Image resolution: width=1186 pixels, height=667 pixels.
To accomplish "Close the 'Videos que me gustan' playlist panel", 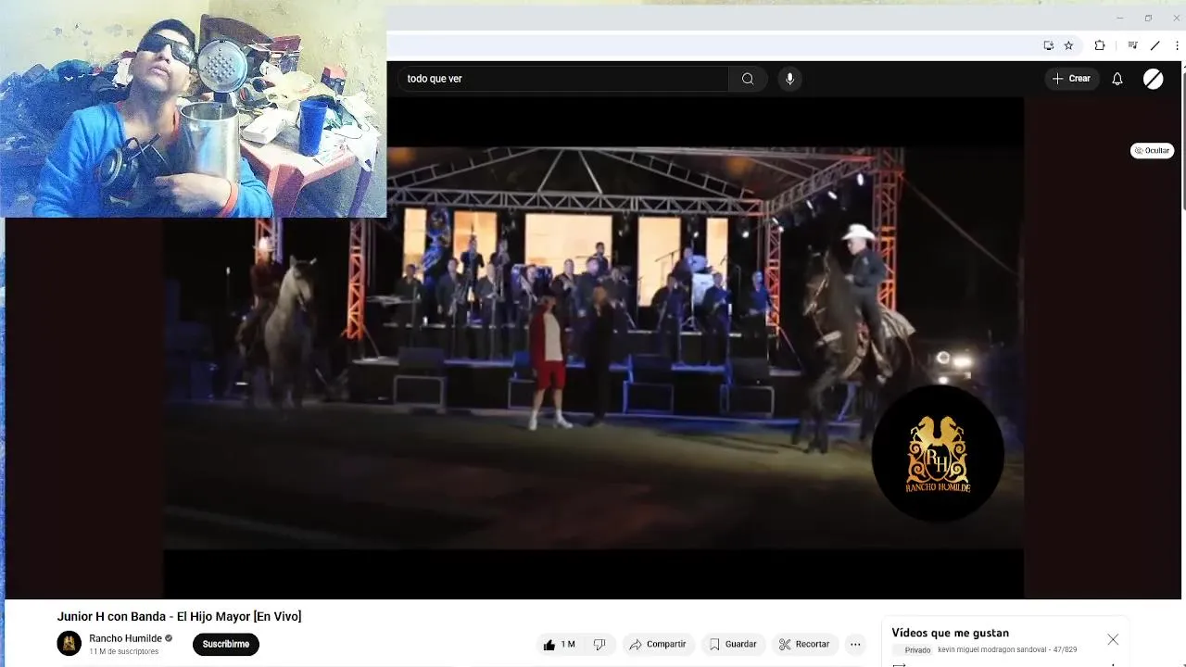I will tap(1113, 639).
